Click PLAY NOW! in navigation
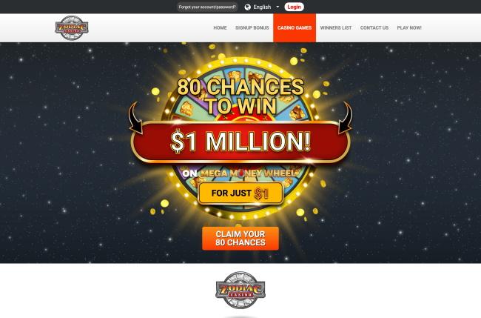This screenshot has height=318, width=481. point(409,27)
